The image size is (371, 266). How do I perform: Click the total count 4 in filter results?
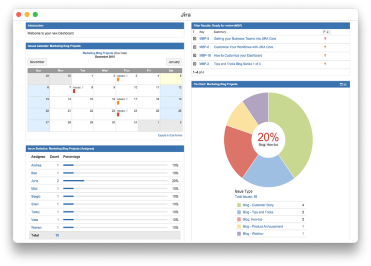[x=203, y=72]
